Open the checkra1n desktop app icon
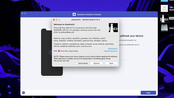The width and height of the screenshot is (174, 98). pyautogui.click(x=164, y=19)
